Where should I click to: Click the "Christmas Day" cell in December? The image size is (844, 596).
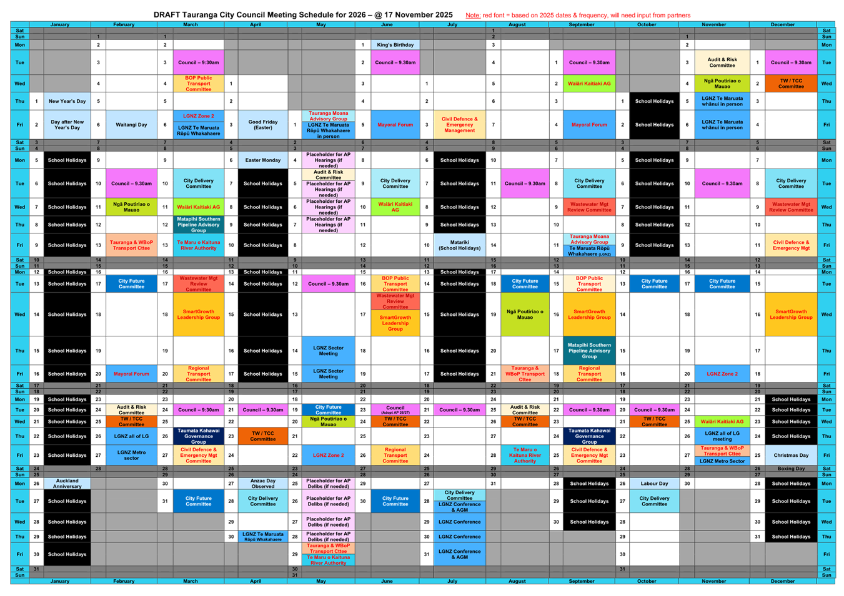(x=792, y=455)
